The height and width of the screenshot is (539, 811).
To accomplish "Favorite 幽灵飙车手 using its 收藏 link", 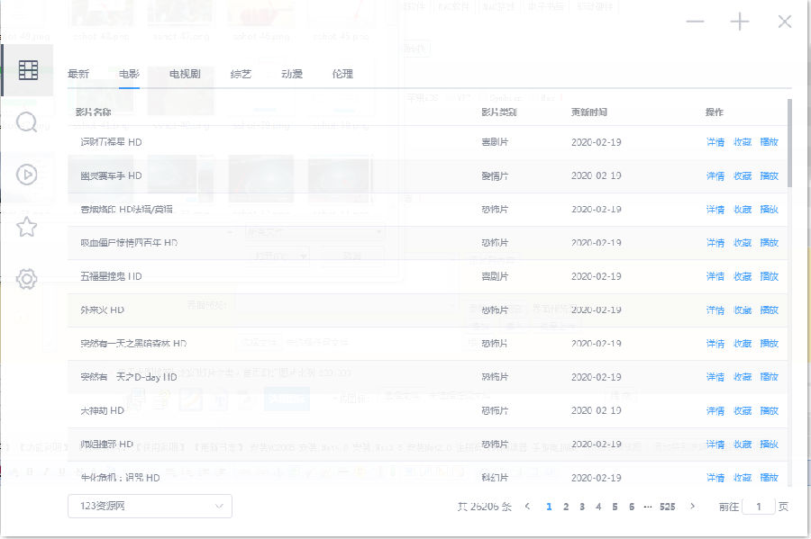I will (x=742, y=175).
